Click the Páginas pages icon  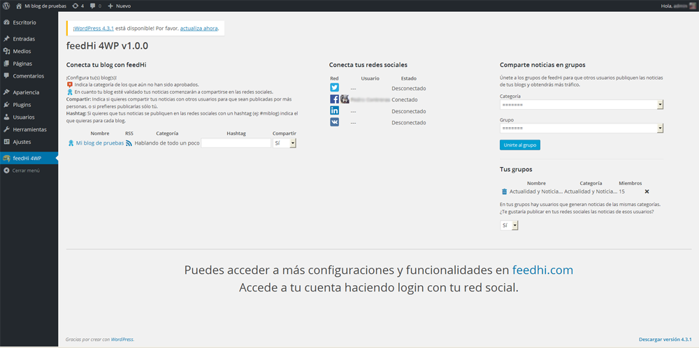click(x=6, y=64)
